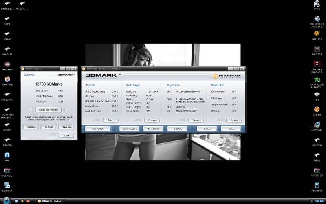Click Select button under Tests

[x=111, y=120]
